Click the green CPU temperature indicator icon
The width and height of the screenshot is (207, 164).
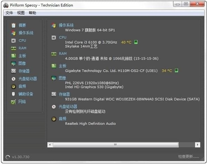coord(136,42)
